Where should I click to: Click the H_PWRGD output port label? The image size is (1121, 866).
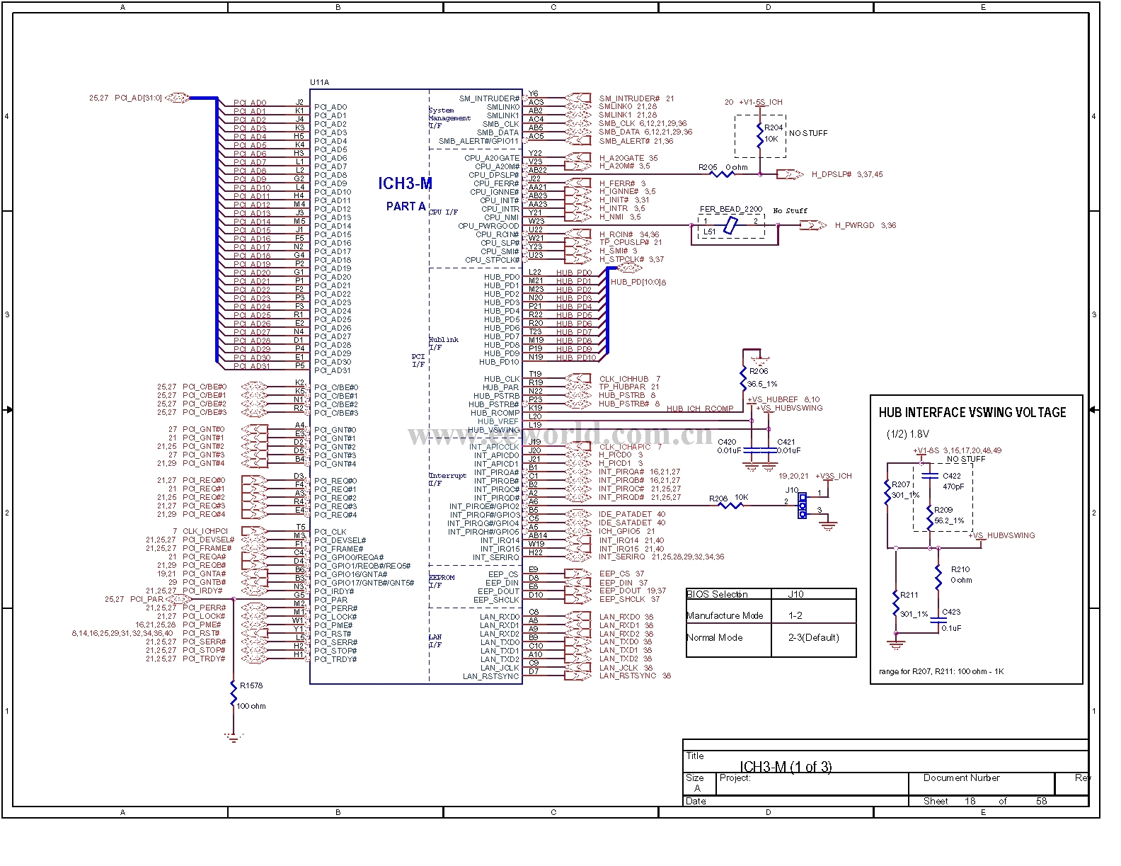click(854, 225)
